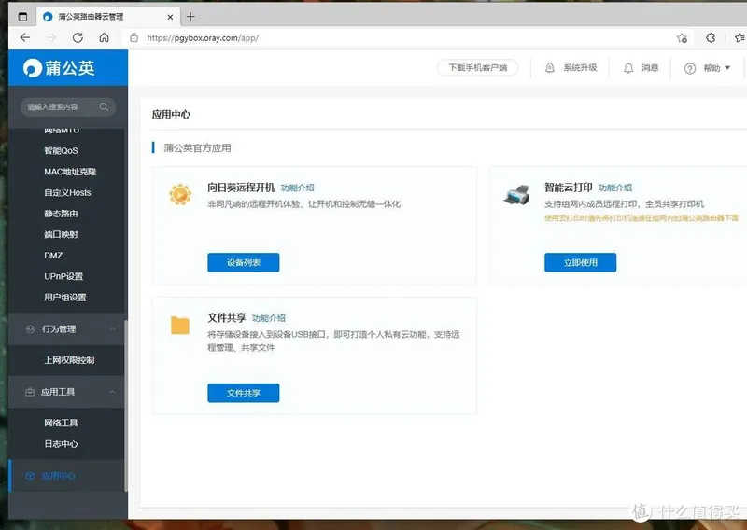Open 日志中心 in sidebar
Viewport: 747px width, 530px height.
pos(61,444)
